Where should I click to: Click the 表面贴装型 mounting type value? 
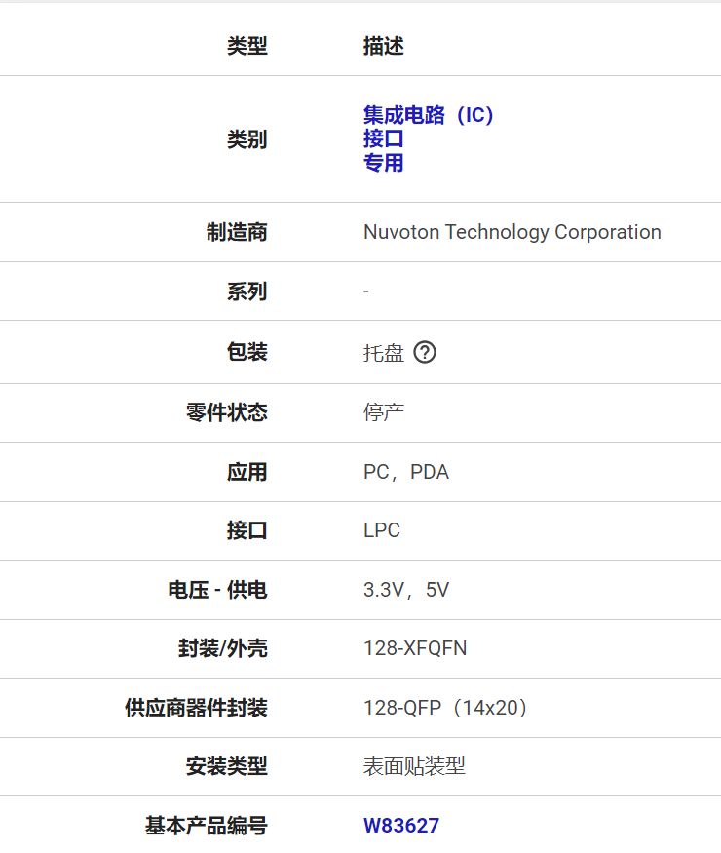click(414, 767)
